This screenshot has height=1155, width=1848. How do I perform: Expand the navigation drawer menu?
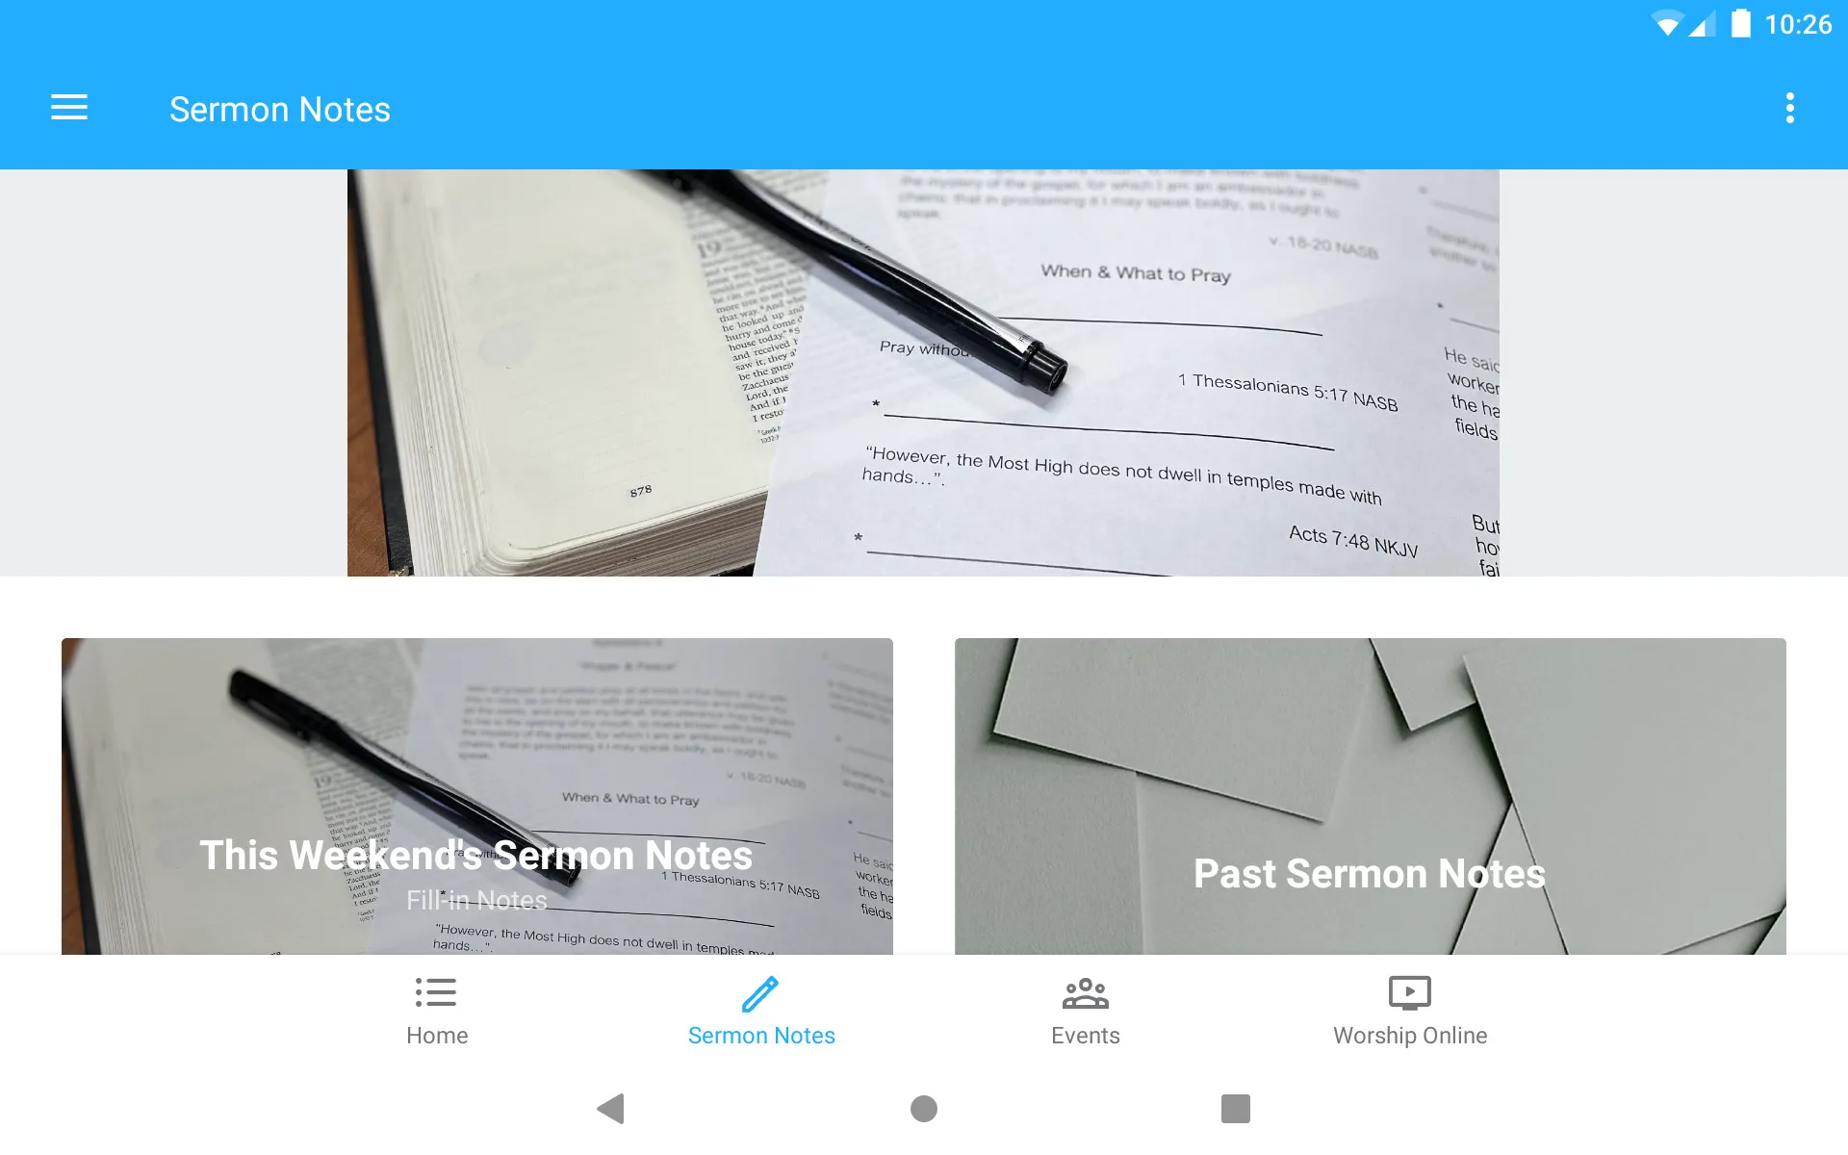(69, 108)
